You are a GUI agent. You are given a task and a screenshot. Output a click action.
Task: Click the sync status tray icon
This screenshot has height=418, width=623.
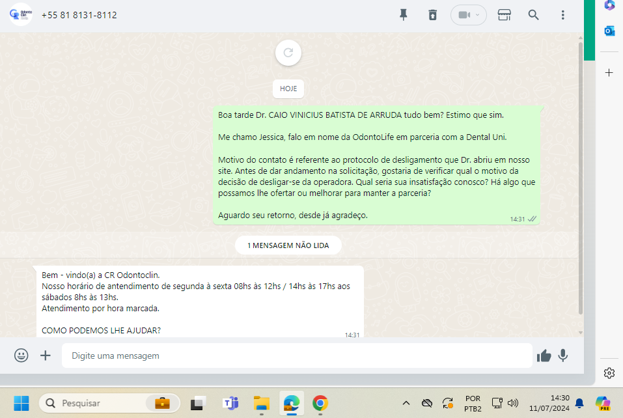tap(448, 403)
